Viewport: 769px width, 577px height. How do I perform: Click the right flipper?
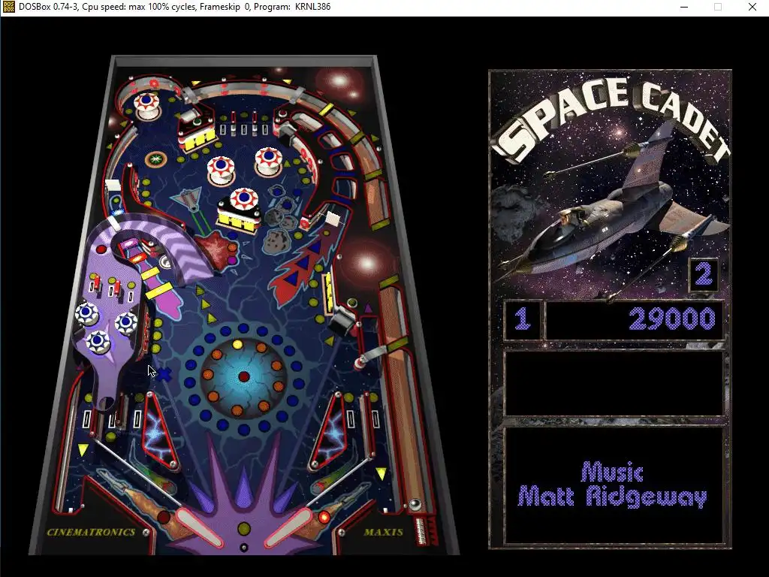(289, 527)
